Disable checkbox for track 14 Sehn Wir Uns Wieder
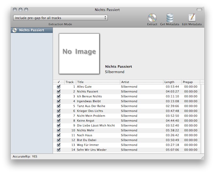215x174 pixels. point(59,150)
